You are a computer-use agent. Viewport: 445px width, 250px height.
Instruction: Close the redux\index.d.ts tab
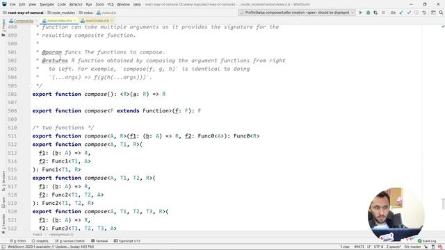tap(74, 21)
